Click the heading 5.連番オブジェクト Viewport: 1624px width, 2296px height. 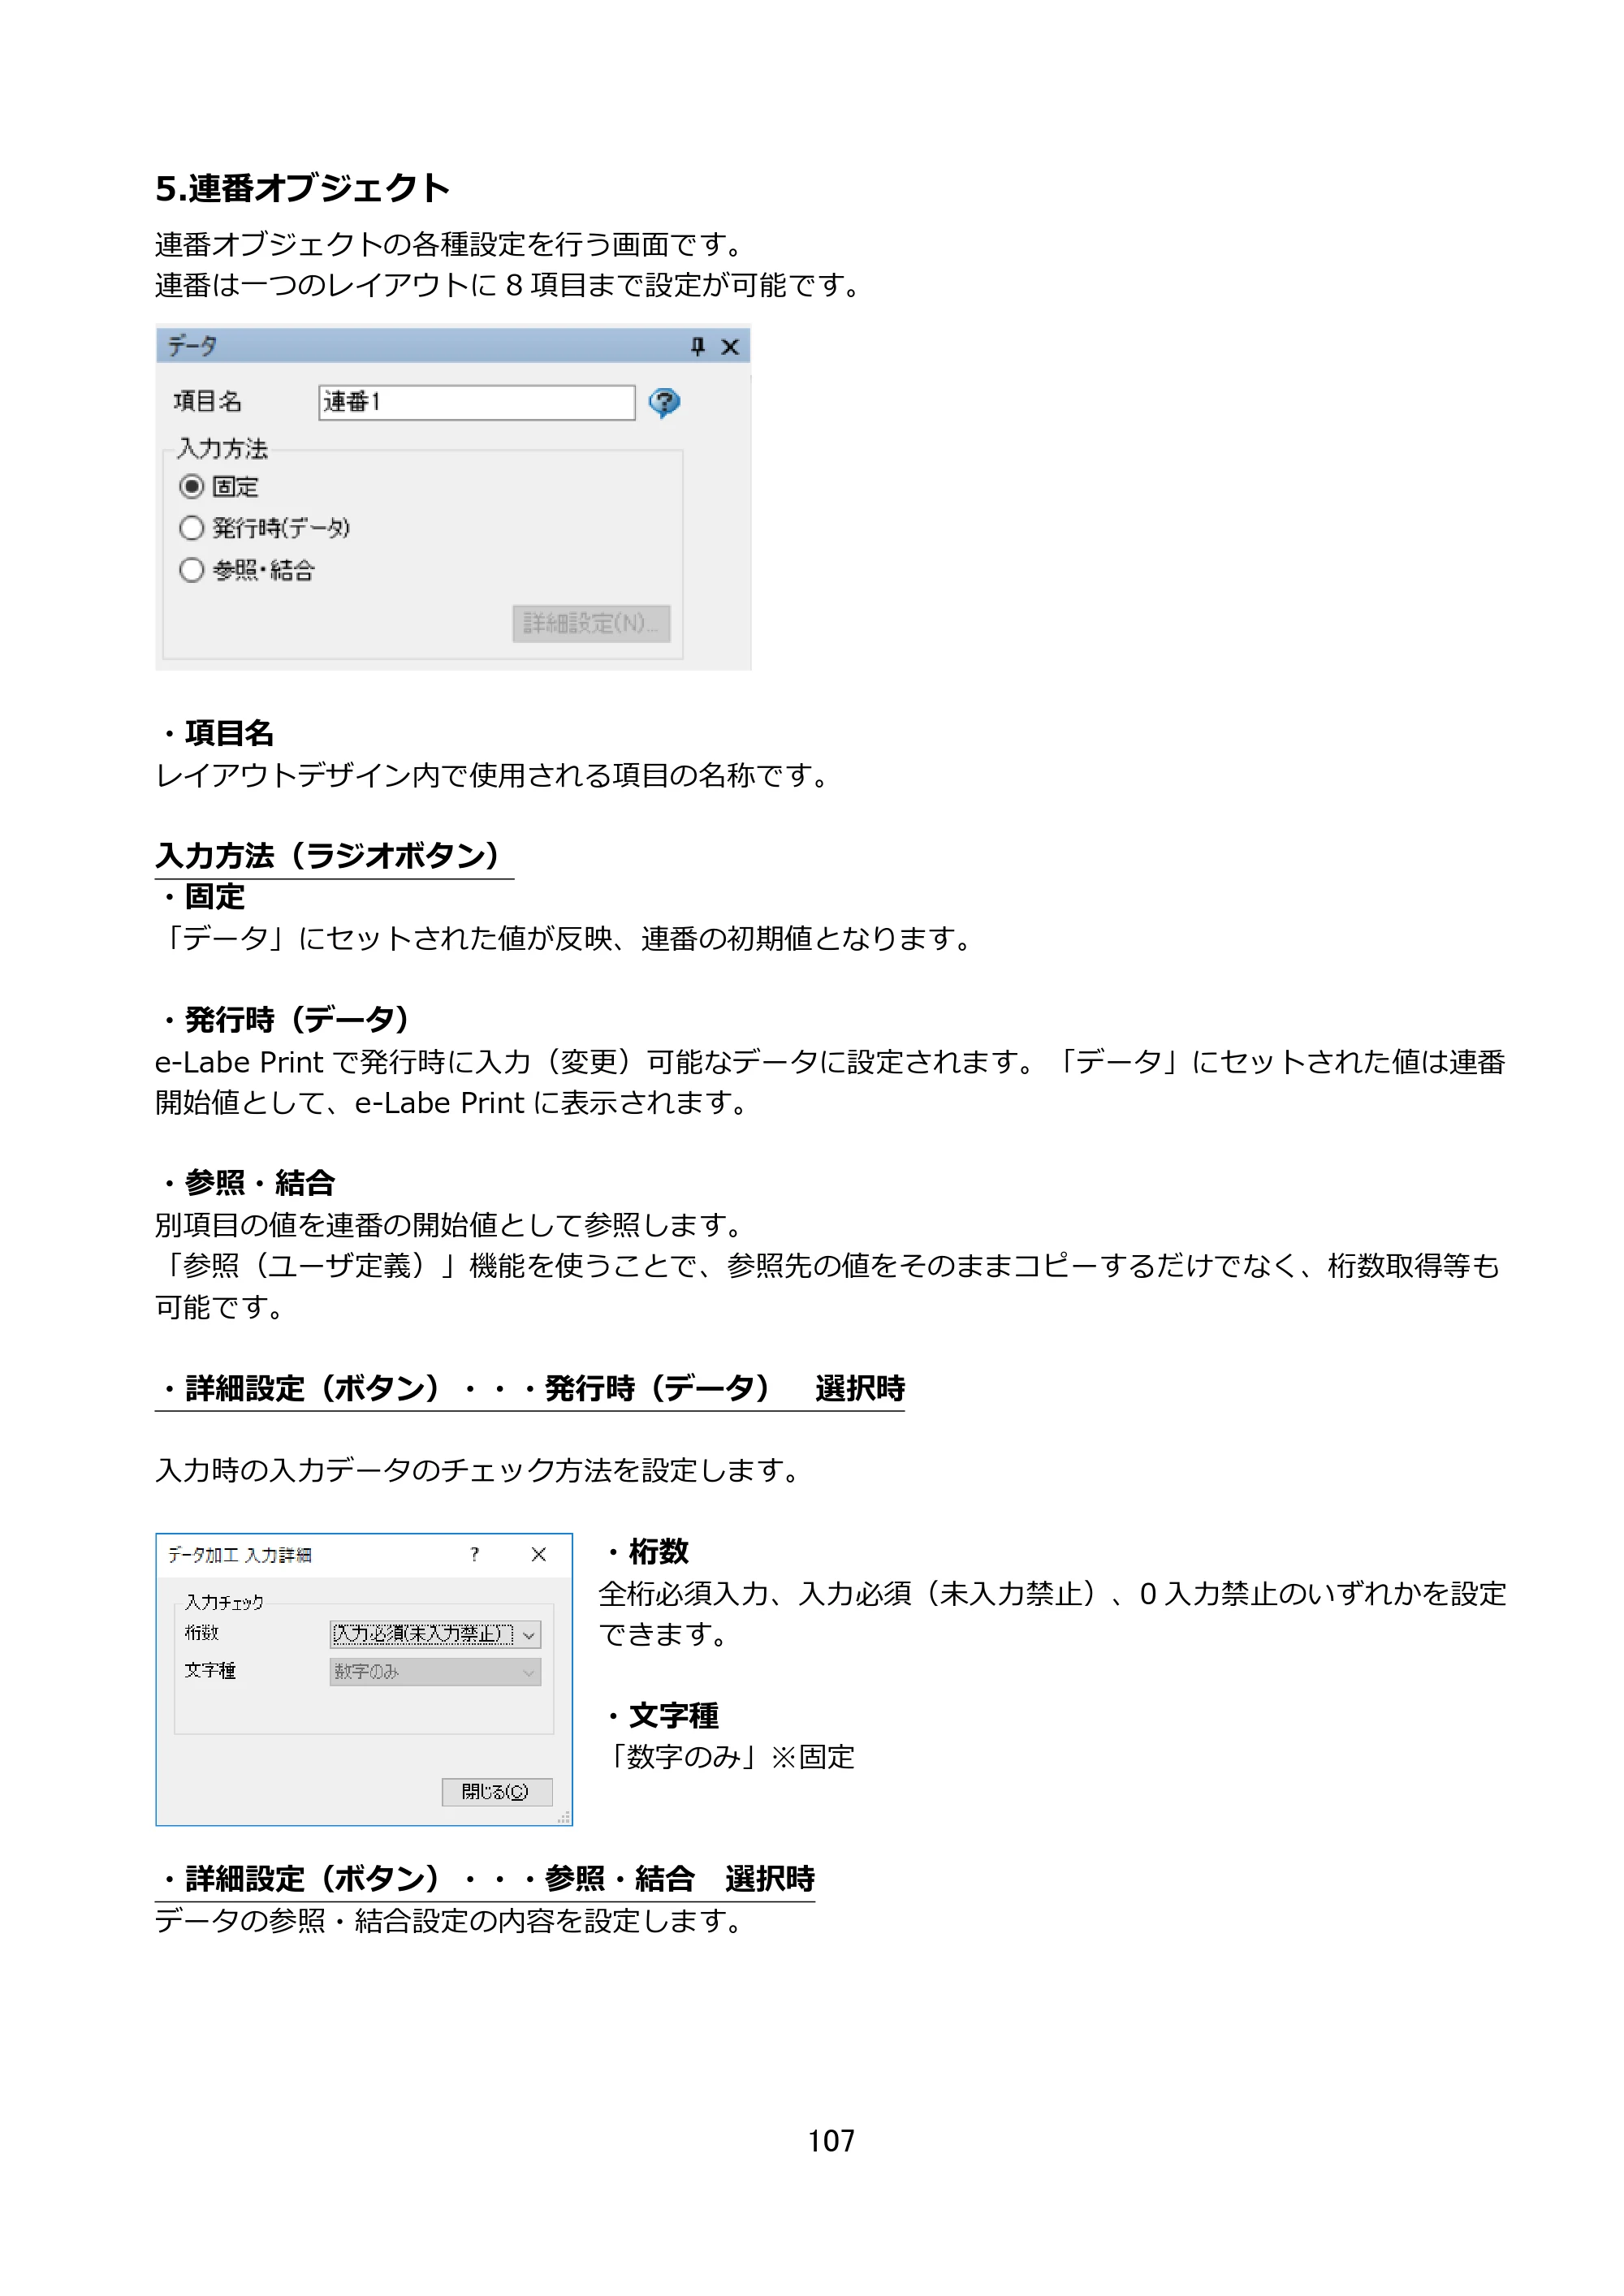(303, 188)
